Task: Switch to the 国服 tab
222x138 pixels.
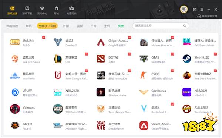Action: click(80, 26)
